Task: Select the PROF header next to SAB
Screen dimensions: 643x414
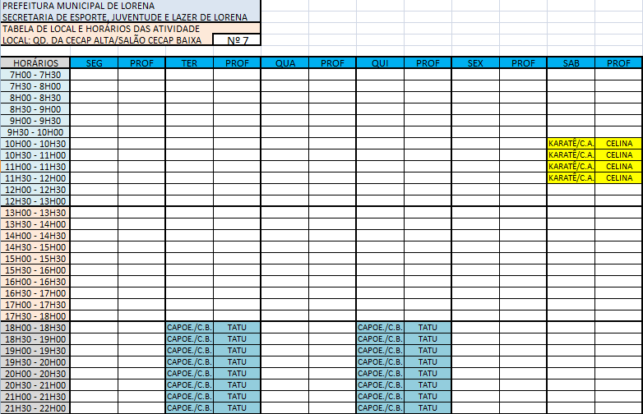Action: 618,63
